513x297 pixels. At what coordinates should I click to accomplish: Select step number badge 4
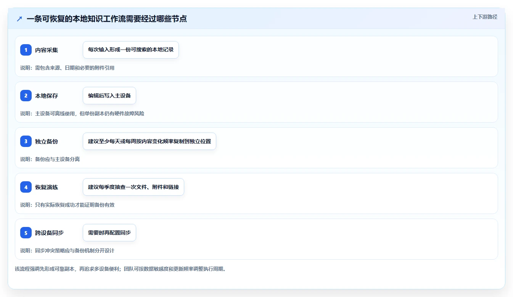[x=26, y=187]
